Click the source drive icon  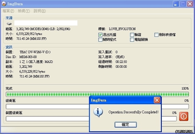pyautogui.click(x=9, y=24)
